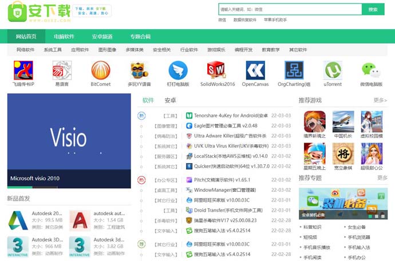
Task: Click the Eagle图片管理 list icon
Action: tap(189, 126)
